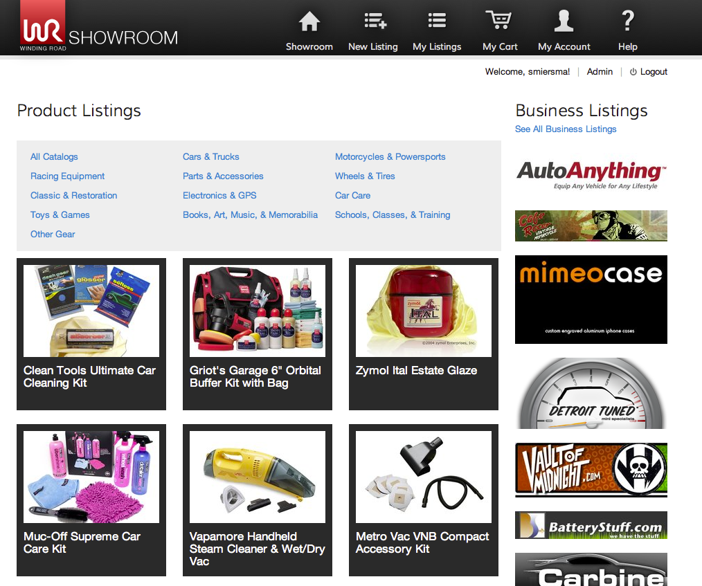Select the Other Gear category
This screenshot has width=702, height=586.
tap(53, 234)
